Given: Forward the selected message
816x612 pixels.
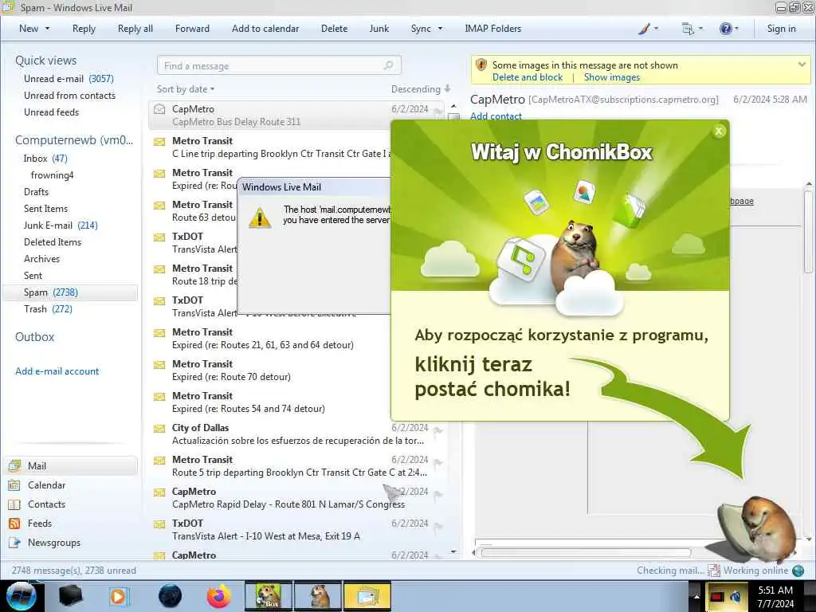Looking at the screenshot, I should pyautogui.click(x=192, y=29).
